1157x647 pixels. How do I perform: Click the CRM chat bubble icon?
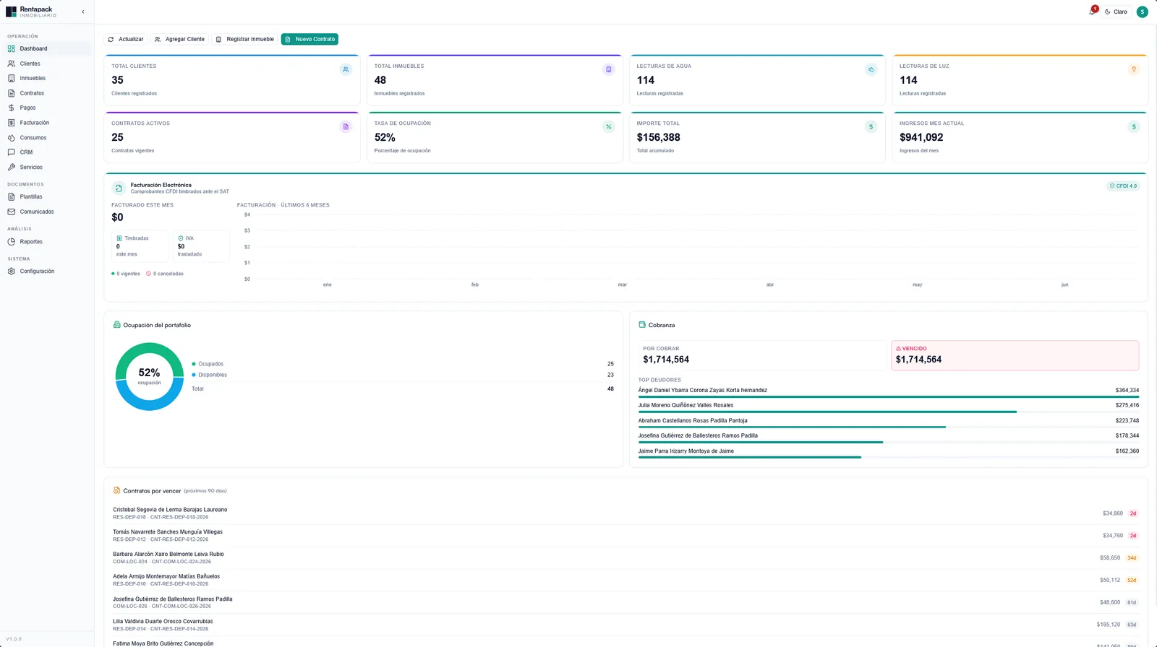point(12,152)
